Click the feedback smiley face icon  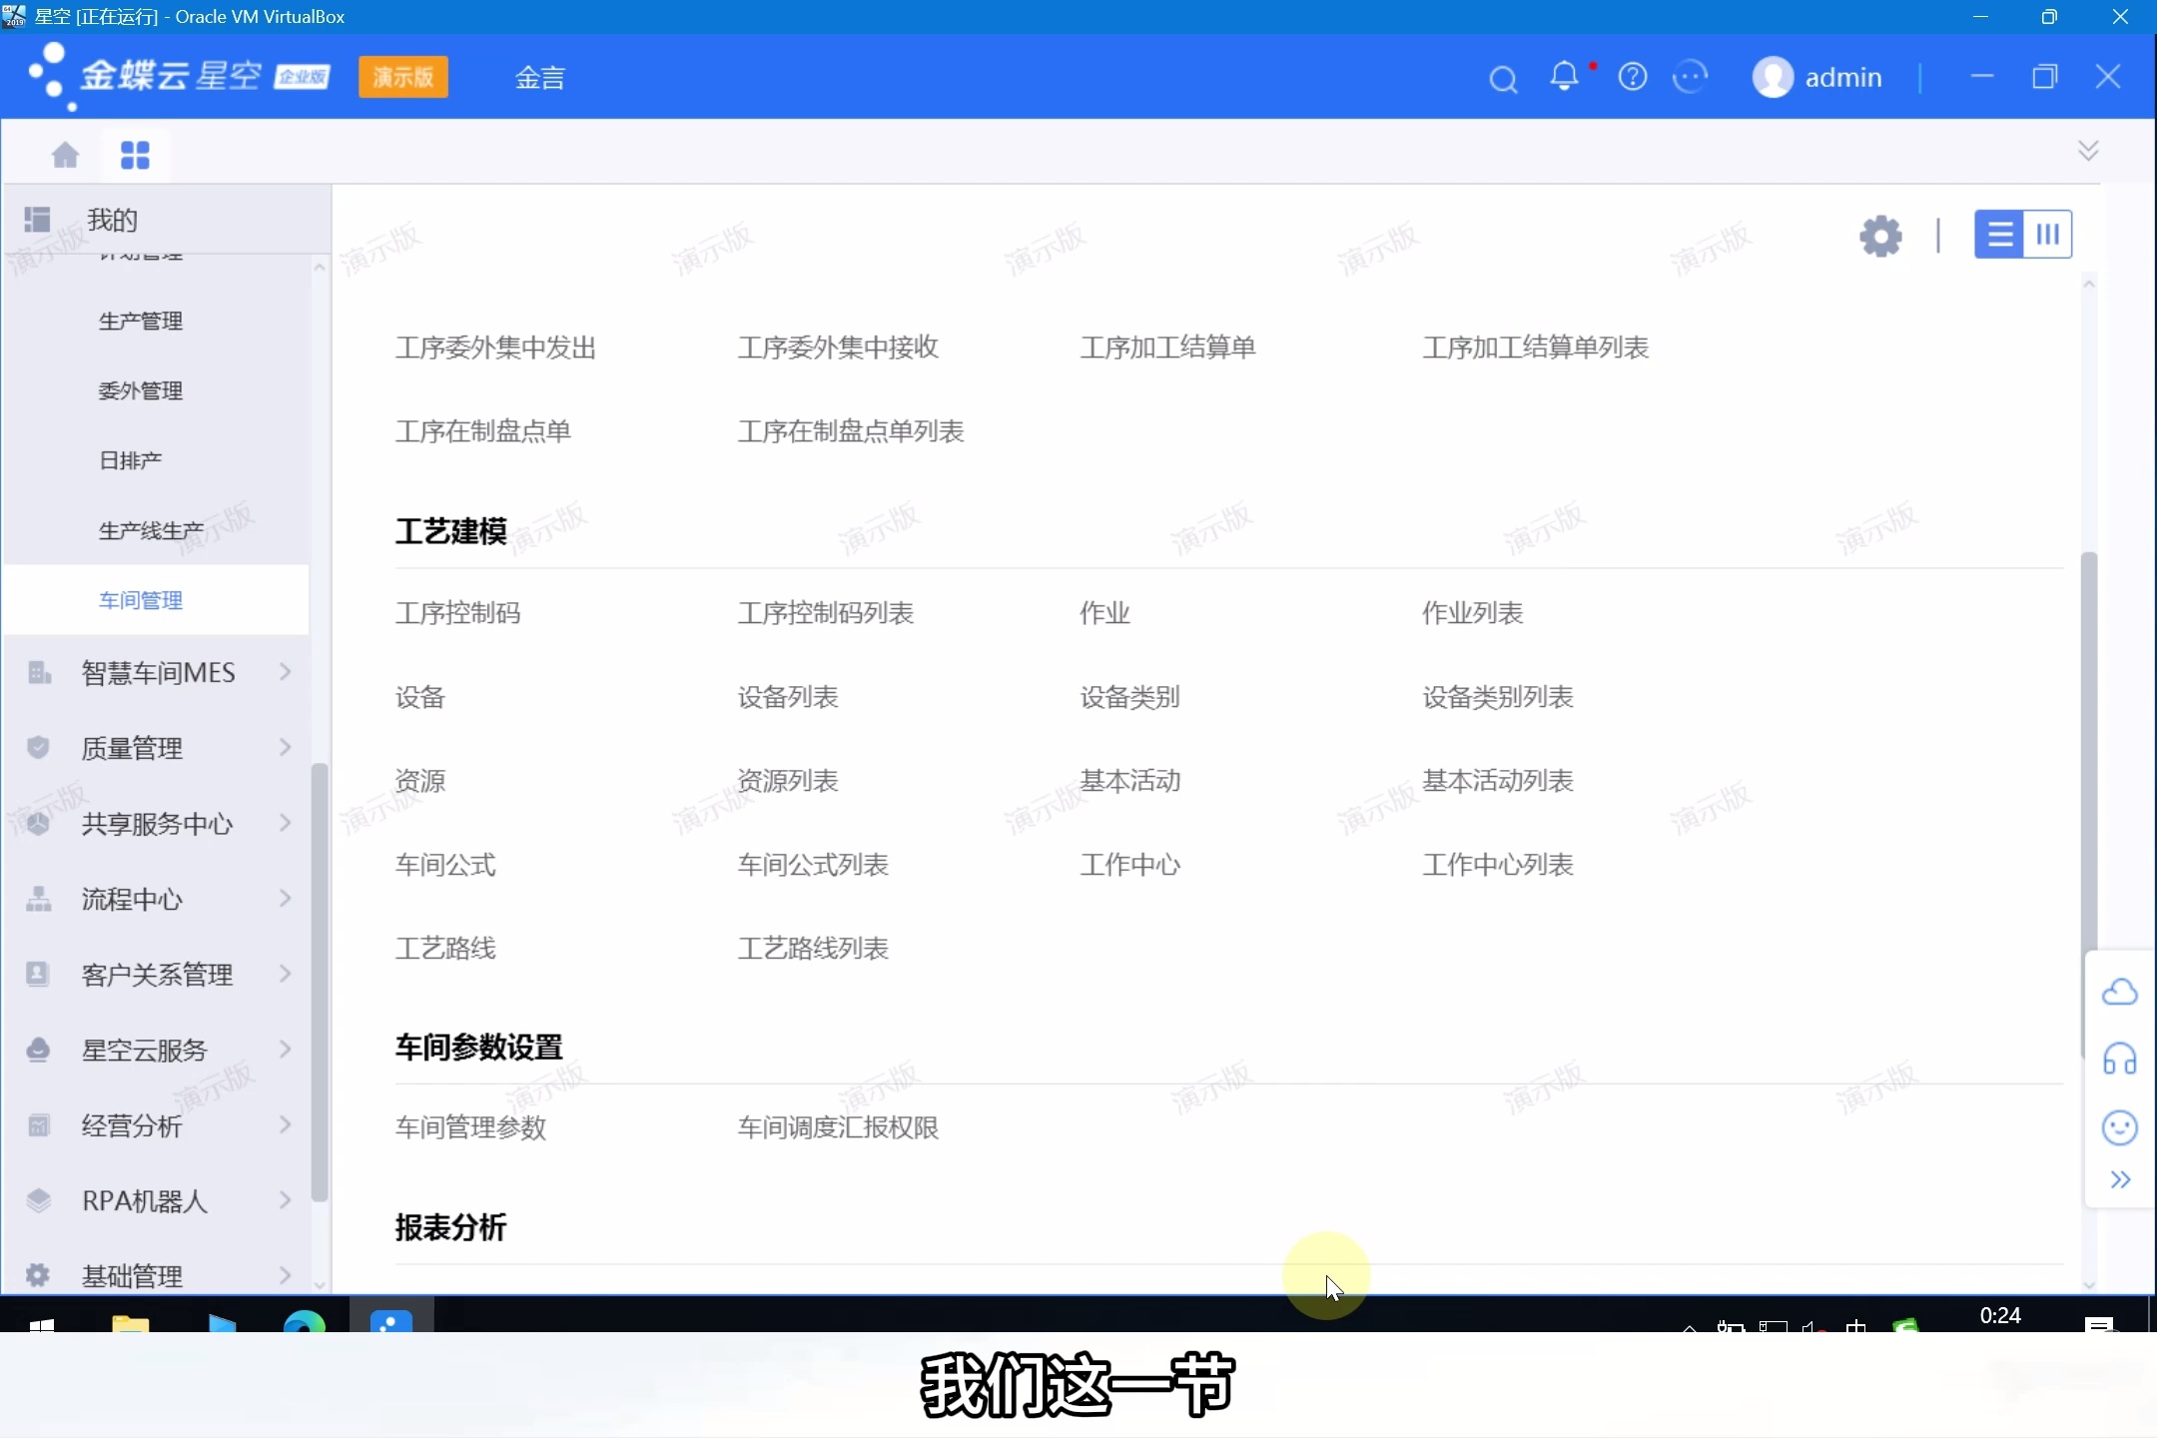(x=1693, y=77)
